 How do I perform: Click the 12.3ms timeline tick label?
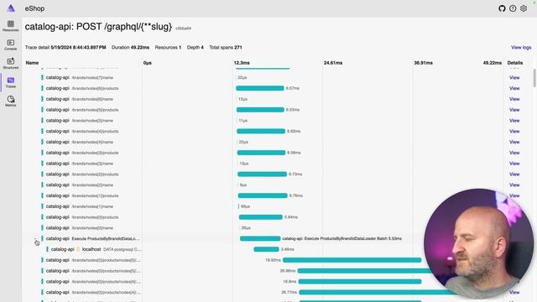coord(242,63)
